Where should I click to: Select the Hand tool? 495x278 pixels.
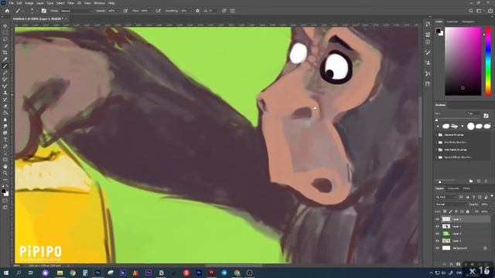pyautogui.click(x=5, y=166)
